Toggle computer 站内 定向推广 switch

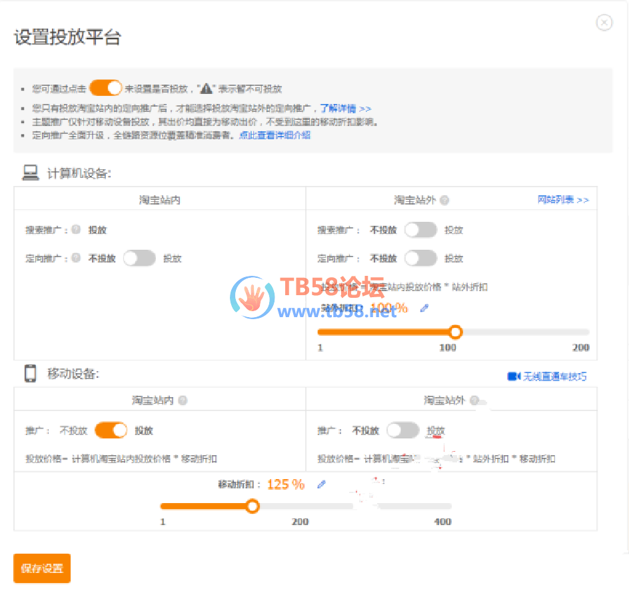pyautogui.click(x=139, y=258)
